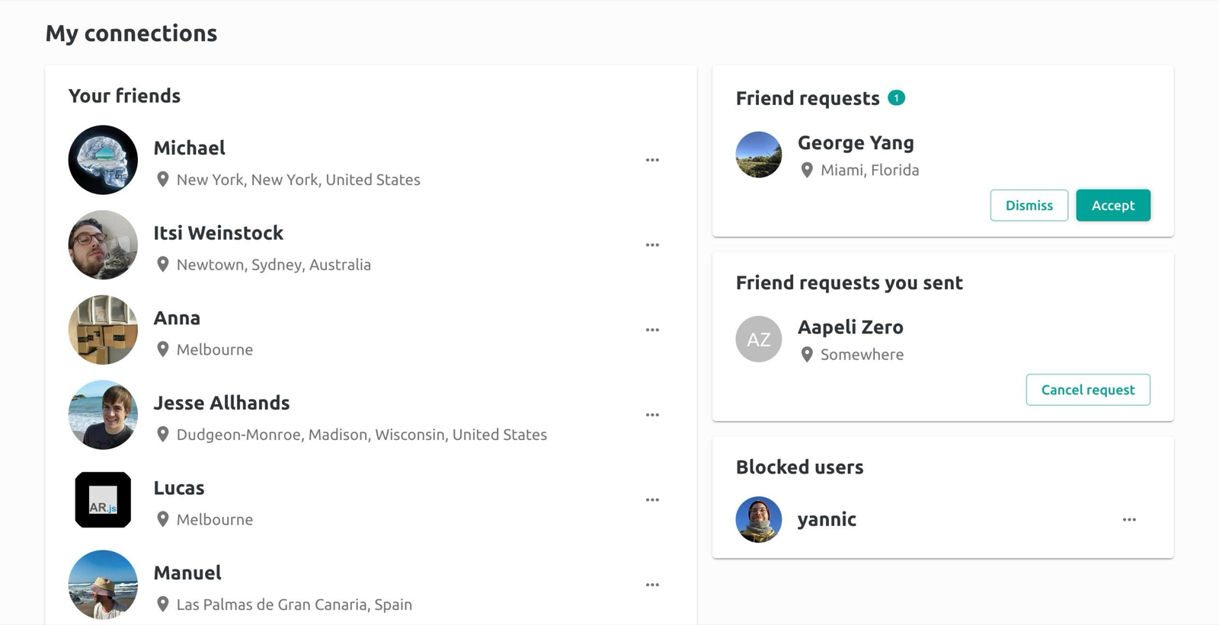Viewport: 1219px width, 625px height.
Task: Click the Your friends section heading
Action: [124, 95]
